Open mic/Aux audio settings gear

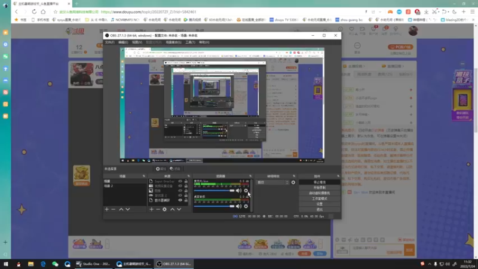pos(246,191)
